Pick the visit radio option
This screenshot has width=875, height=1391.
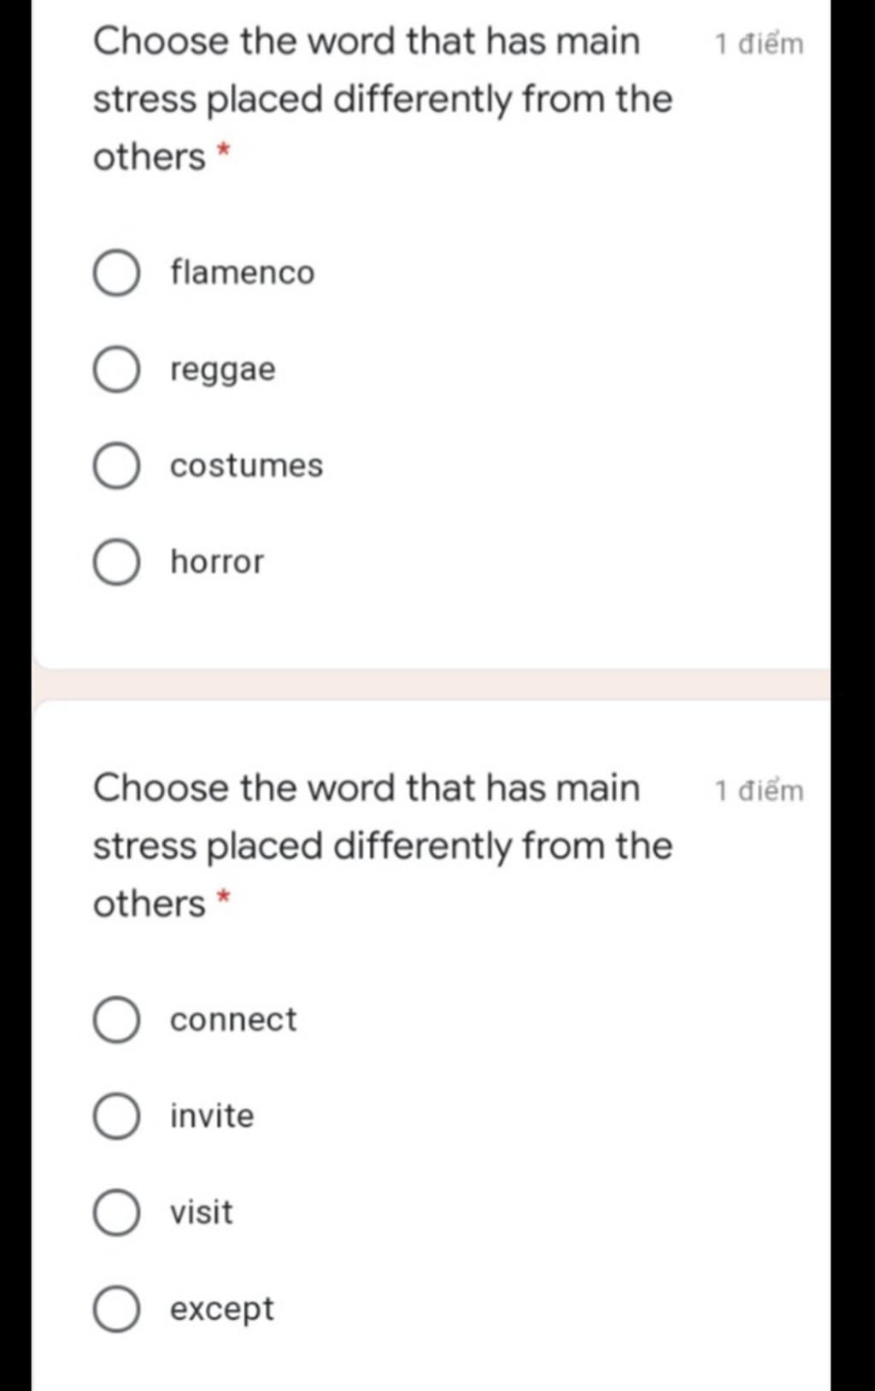coord(116,1212)
